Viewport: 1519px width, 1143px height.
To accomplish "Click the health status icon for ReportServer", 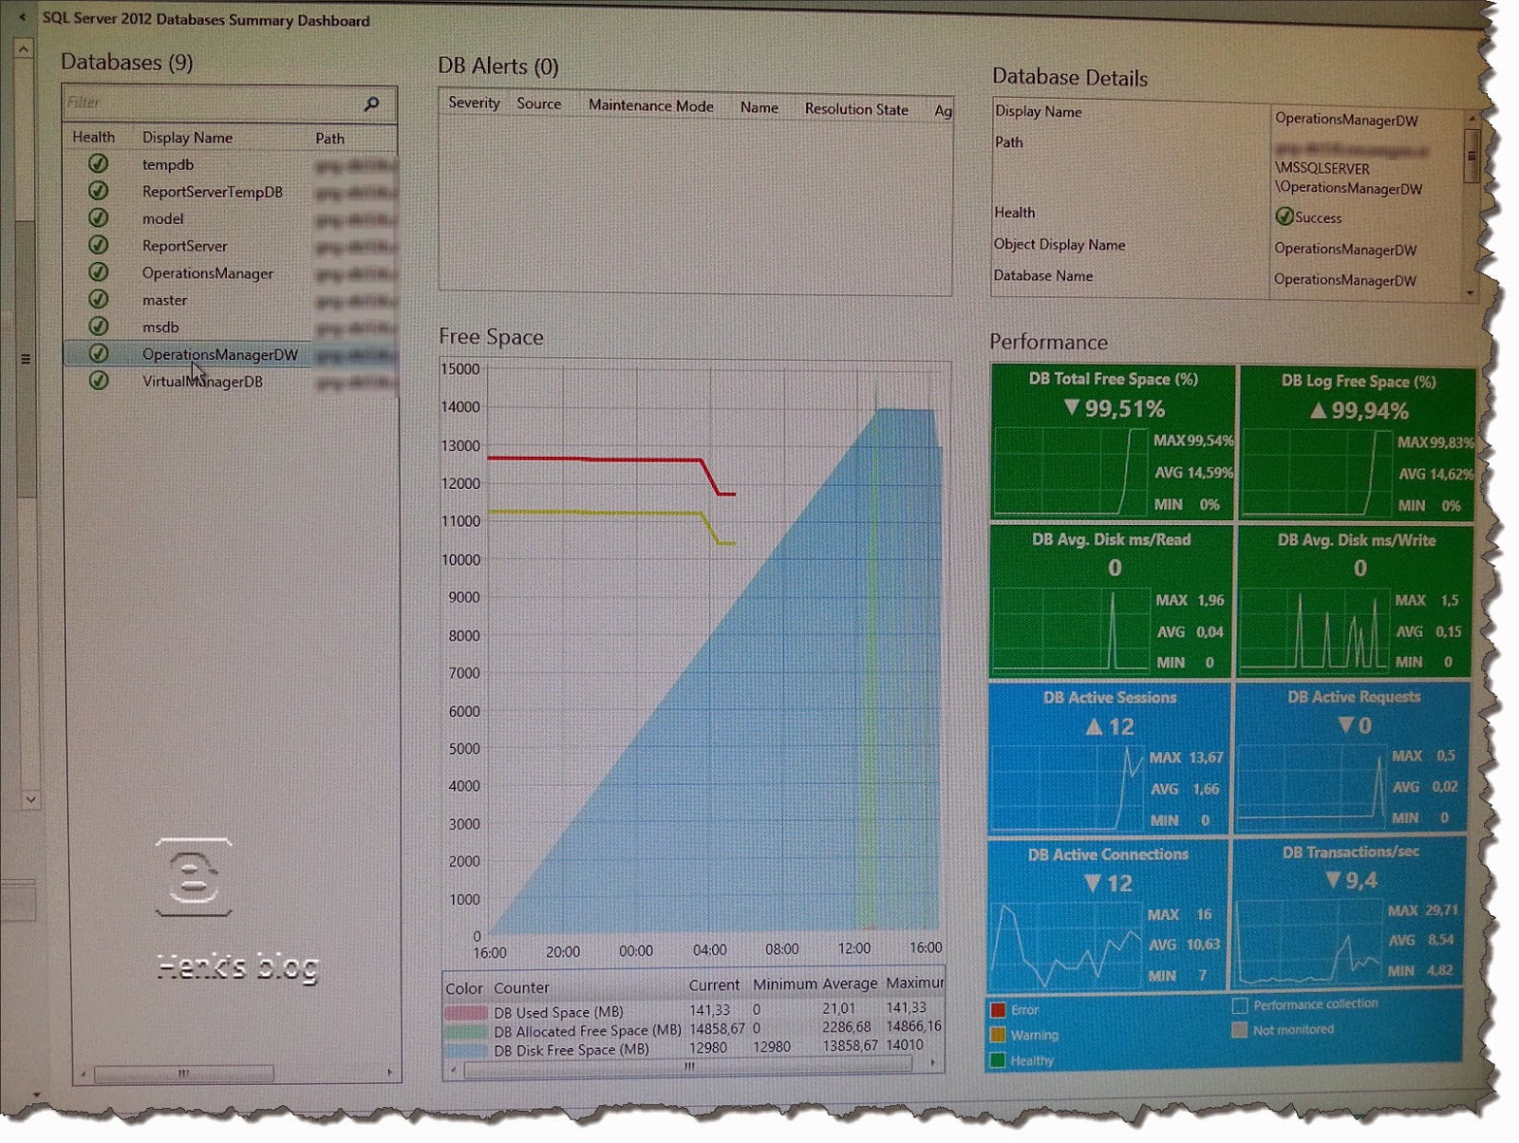I will pos(98,245).
